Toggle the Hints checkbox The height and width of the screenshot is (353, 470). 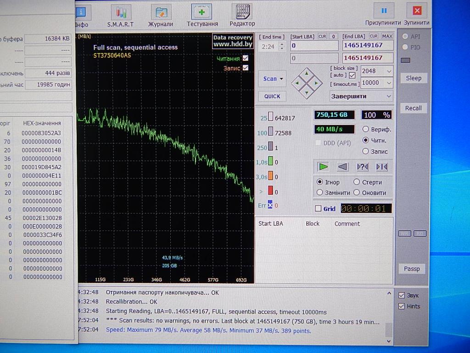[402, 306]
